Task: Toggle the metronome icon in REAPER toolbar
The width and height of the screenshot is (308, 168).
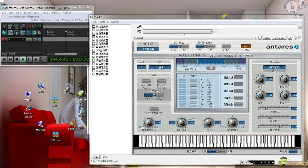Action: [x=39, y=26]
